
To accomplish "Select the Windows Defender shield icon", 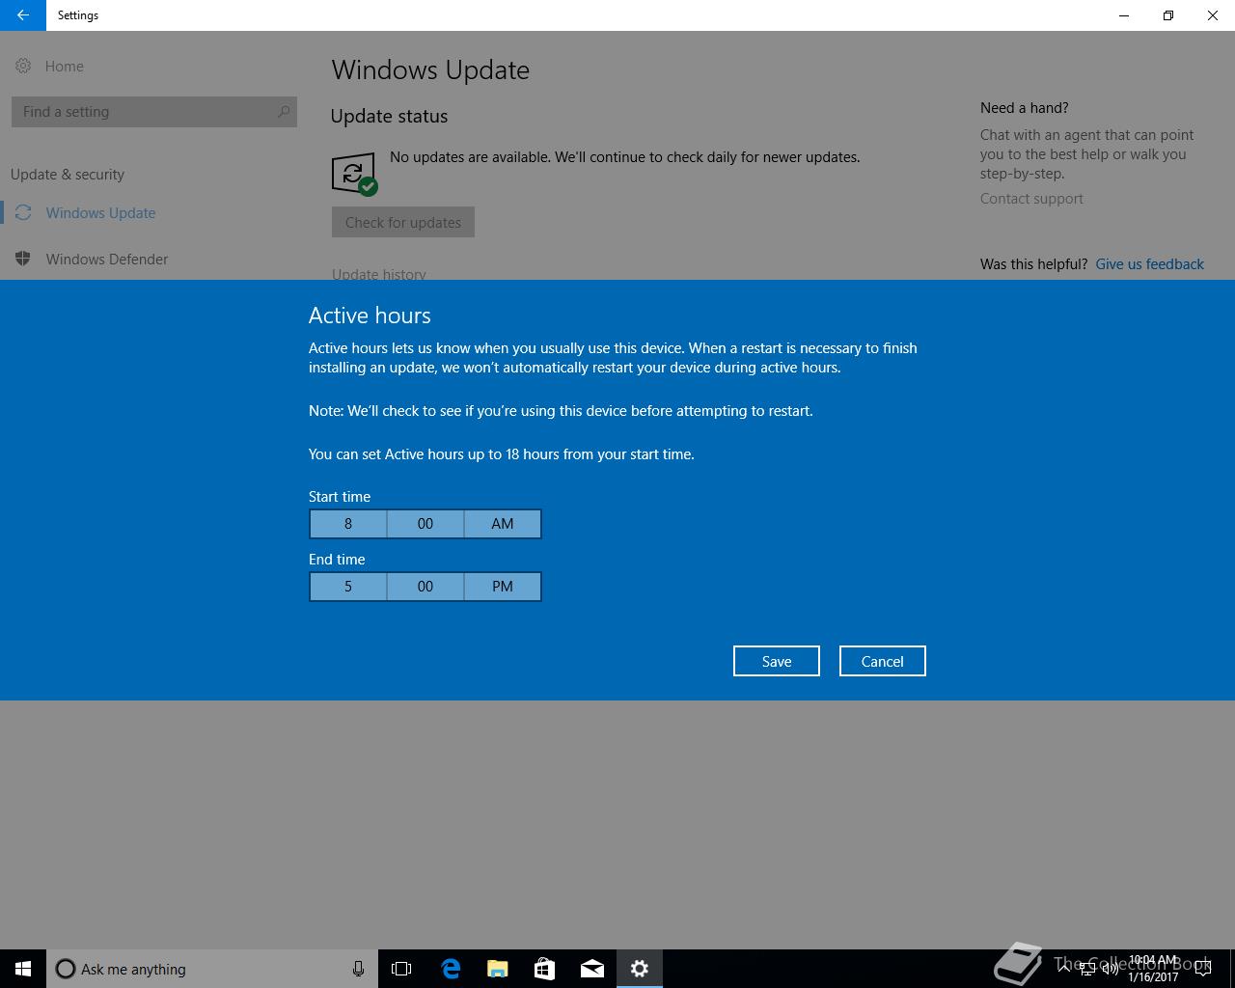I will click(x=23, y=259).
